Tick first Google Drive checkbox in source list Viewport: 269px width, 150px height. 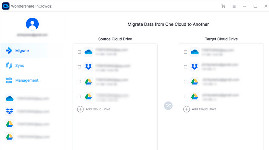79,82
